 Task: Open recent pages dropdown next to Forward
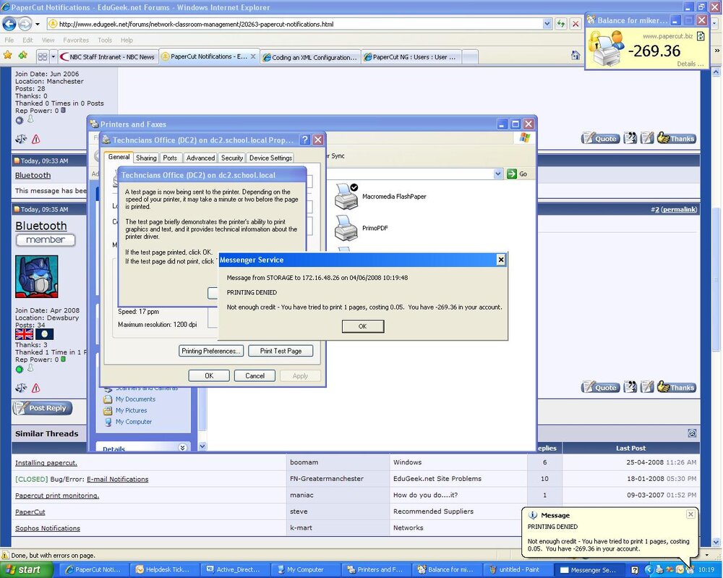coord(38,24)
